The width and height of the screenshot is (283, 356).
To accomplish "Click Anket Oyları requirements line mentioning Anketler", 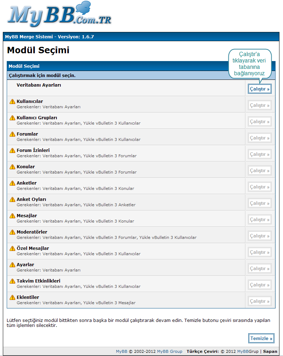I will tap(76, 205).
